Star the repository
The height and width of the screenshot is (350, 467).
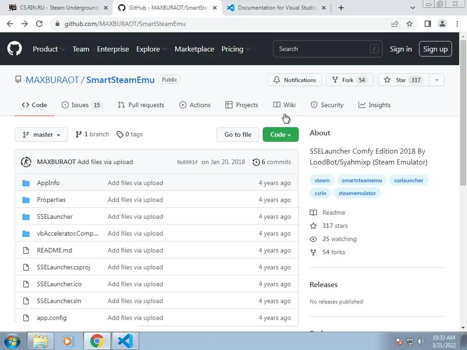[x=404, y=80]
